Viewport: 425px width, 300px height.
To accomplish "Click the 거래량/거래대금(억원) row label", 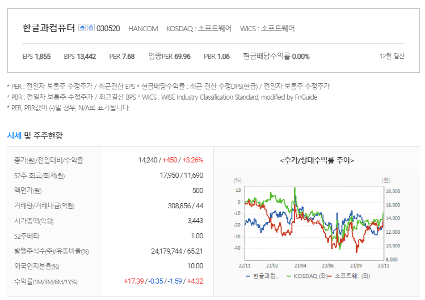I will click(44, 205).
